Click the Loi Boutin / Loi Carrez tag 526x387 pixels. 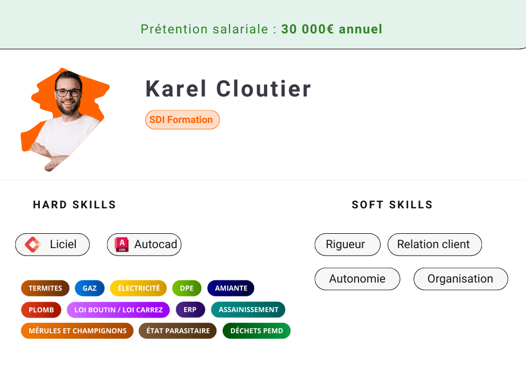click(x=118, y=310)
